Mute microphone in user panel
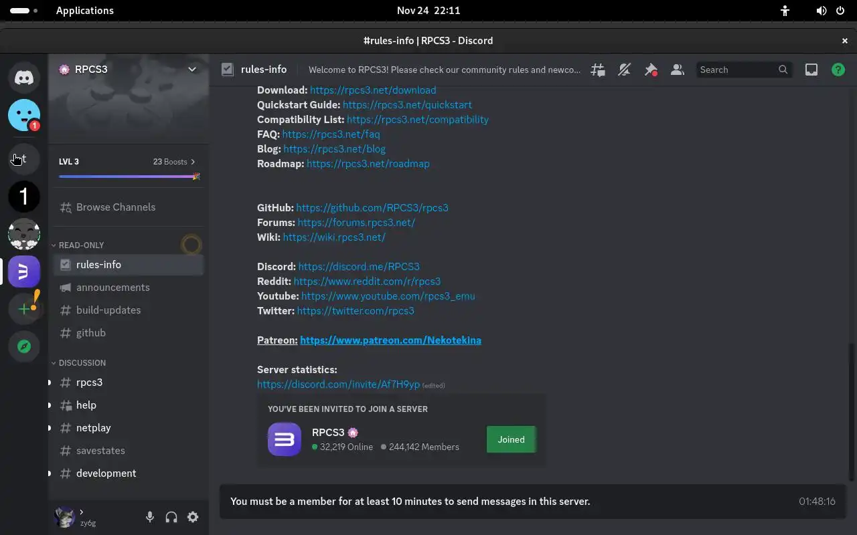This screenshot has height=535, width=857. click(x=150, y=517)
